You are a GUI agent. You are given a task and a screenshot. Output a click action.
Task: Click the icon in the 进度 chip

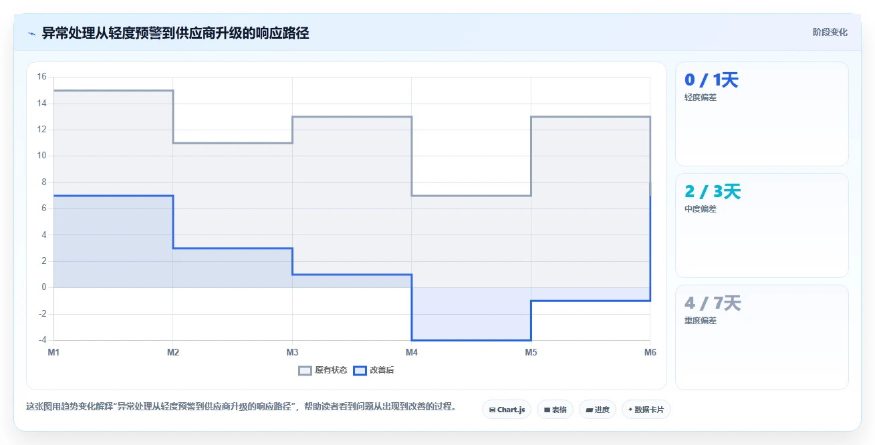click(590, 410)
